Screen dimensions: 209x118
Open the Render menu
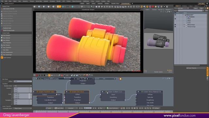pyautogui.click(x=58, y=1)
